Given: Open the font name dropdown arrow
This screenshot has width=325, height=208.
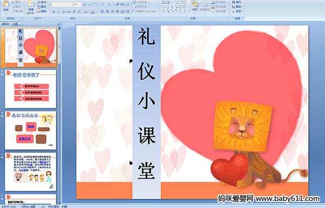Looking at the screenshot, I should coord(71,4).
